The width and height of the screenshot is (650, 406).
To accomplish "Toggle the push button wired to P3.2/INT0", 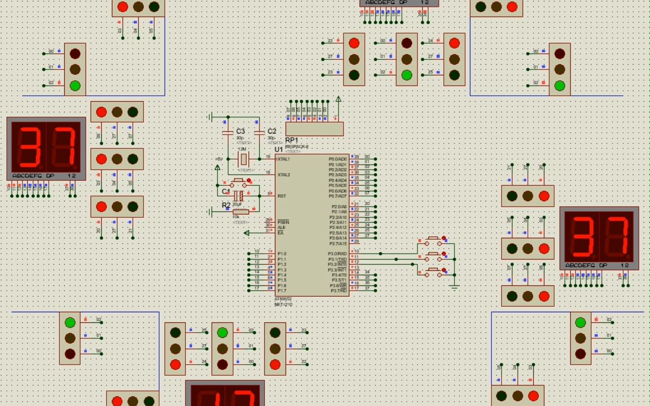I will click(434, 272).
